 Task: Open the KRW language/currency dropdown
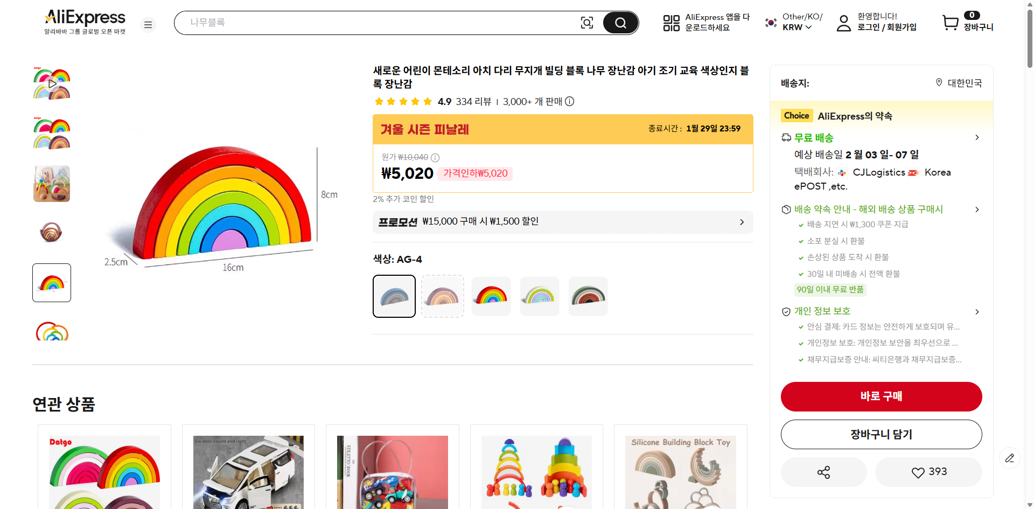point(797,27)
